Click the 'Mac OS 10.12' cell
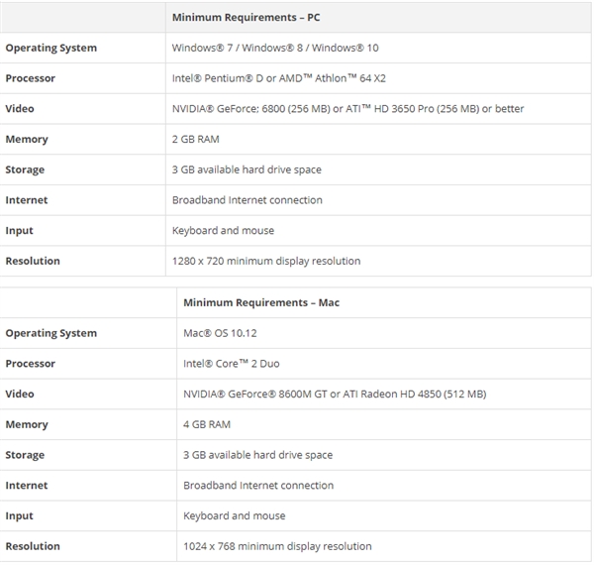This screenshot has height=565, width=594. pos(220,333)
